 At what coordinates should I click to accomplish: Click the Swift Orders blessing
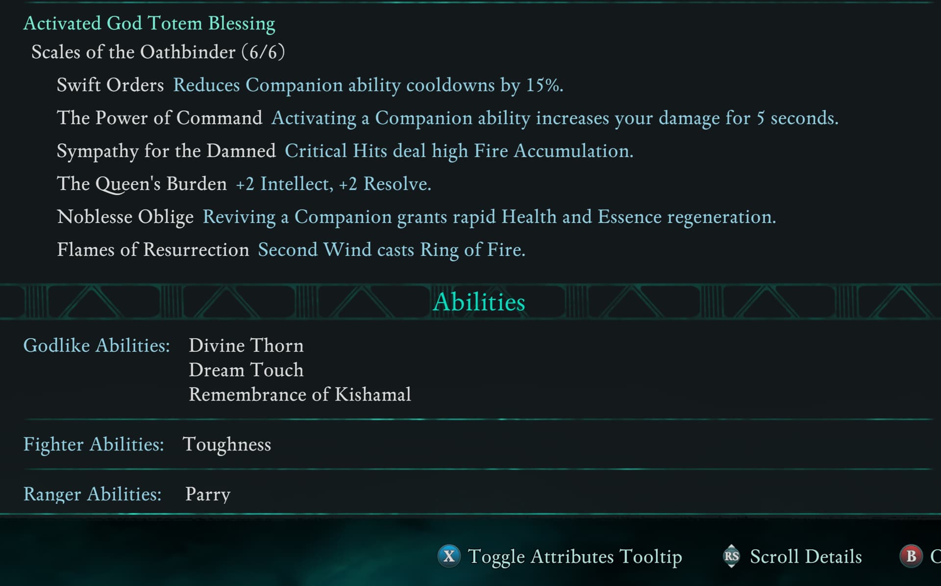(x=110, y=85)
